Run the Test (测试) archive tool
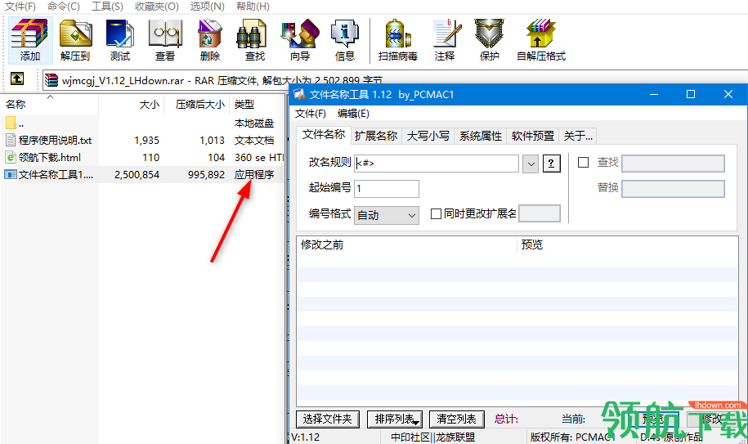 (119, 40)
